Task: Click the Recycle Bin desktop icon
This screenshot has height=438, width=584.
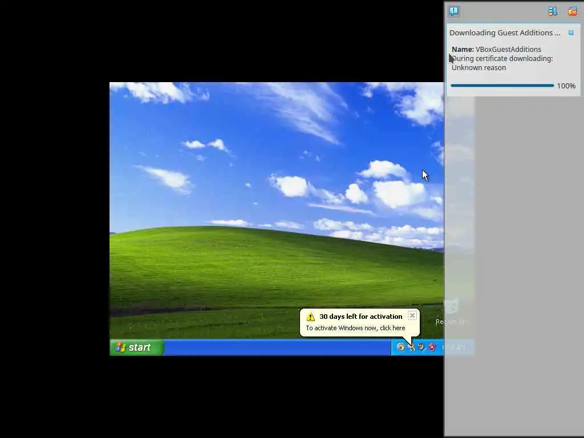Action: (452, 311)
